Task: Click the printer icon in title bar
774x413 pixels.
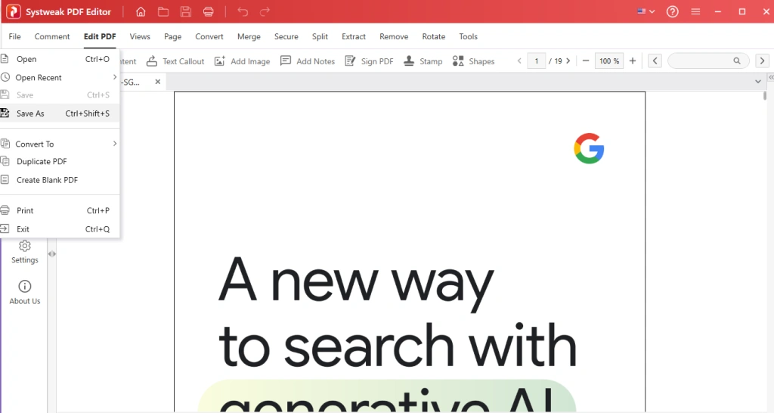Action: (209, 12)
